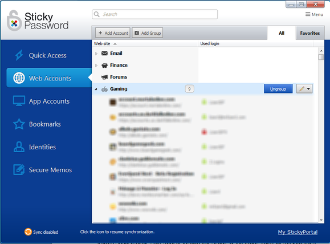Click the pencil edit icon for Gaming
Image resolution: width=330 pixels, height=244 pixels.
pyautogui.click(x=302, y=89)
